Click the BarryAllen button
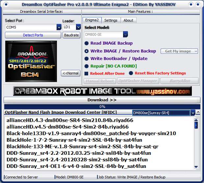204x183 pixels. 180,81
